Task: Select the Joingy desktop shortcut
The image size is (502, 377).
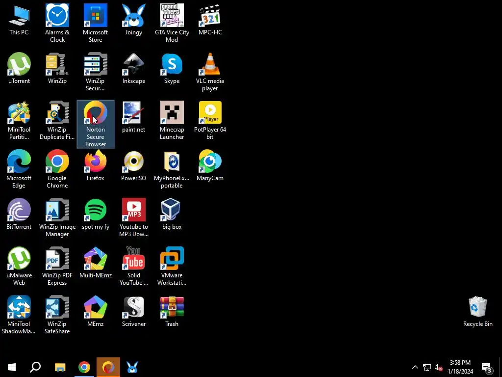Action: [x=133, y=20]
